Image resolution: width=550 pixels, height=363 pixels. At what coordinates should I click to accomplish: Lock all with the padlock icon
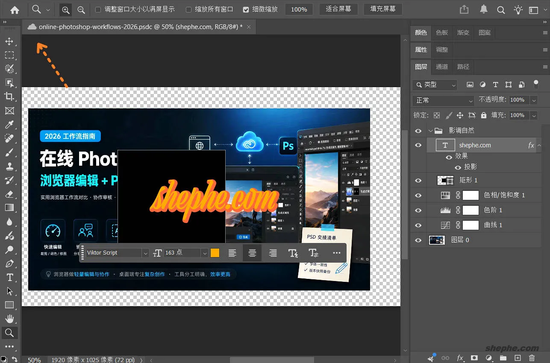pyautogui.click(x=483, y=115)
